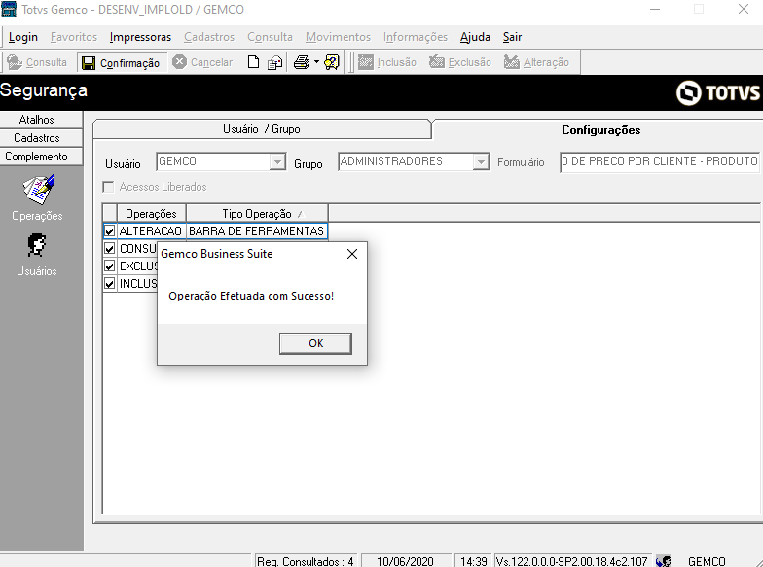Click the Consulta binoculars toolbar icon
Screen dimensions: 763x567
click(x=15, y=62)
